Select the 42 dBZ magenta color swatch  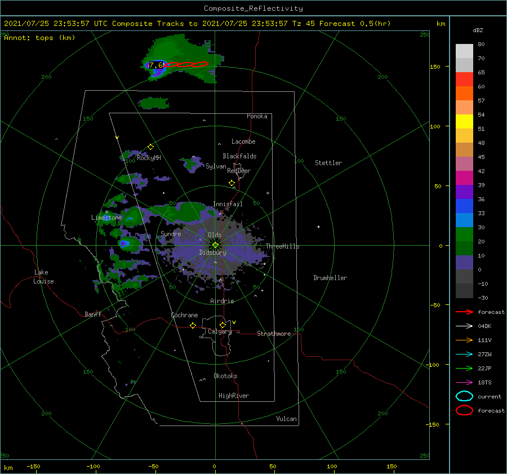pyautogui.click(x=464, y=178)
